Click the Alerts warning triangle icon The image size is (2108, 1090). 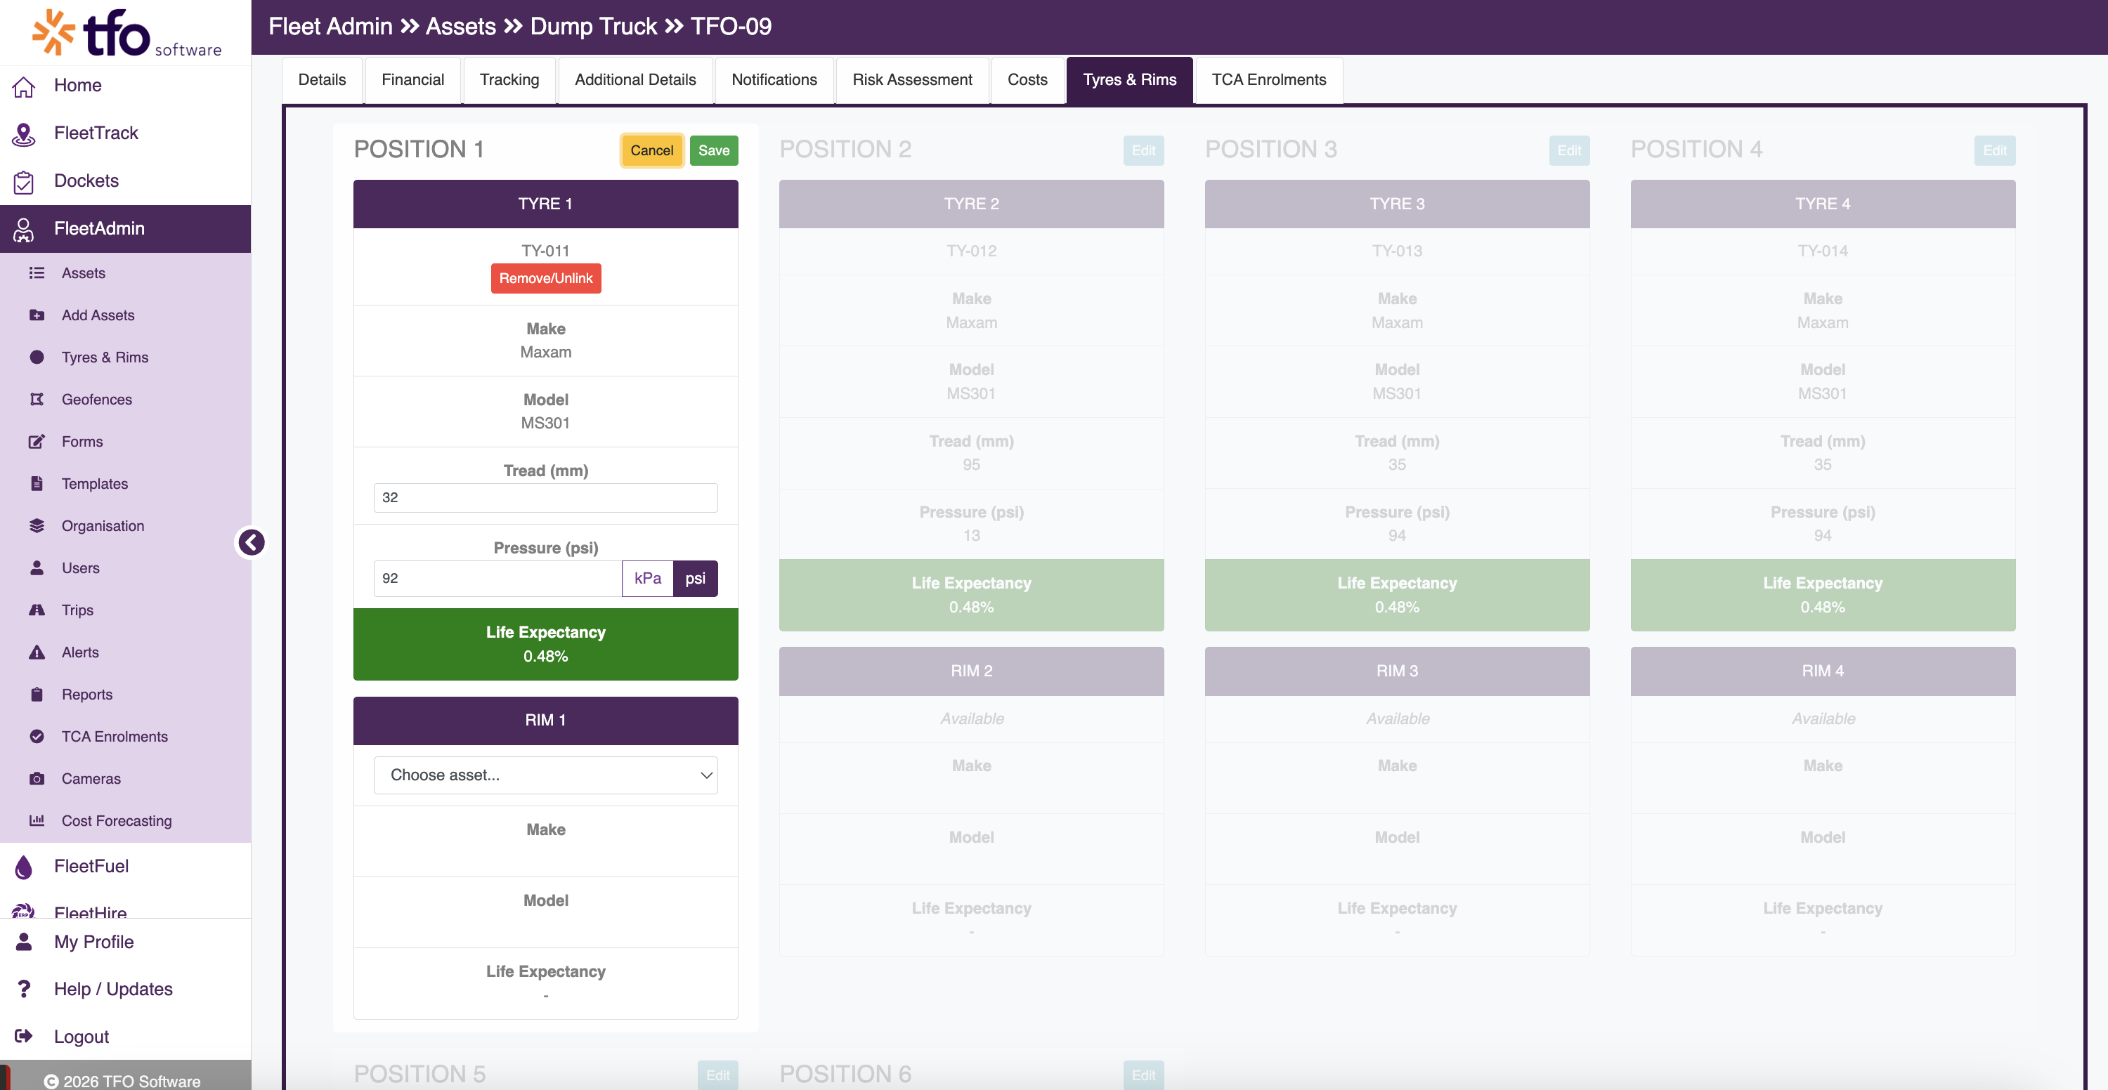[x=37, y=652]
